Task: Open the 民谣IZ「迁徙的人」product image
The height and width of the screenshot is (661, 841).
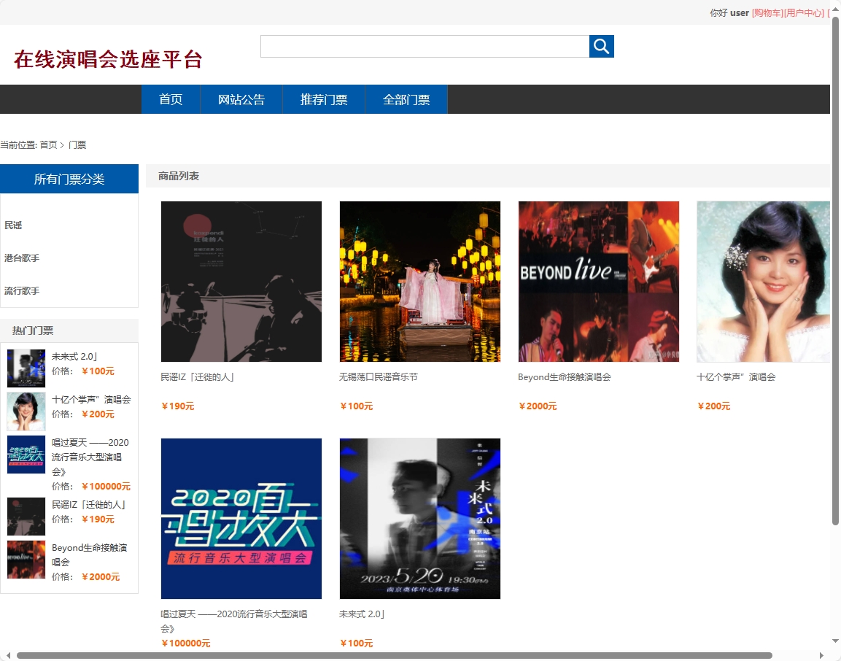Action: coord(241,282)
